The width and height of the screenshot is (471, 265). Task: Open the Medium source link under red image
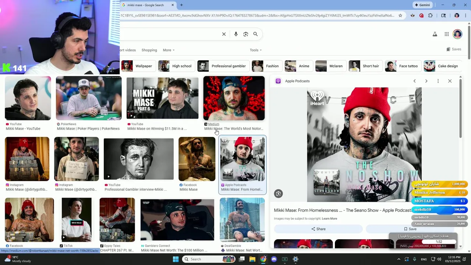click(213, 124)
